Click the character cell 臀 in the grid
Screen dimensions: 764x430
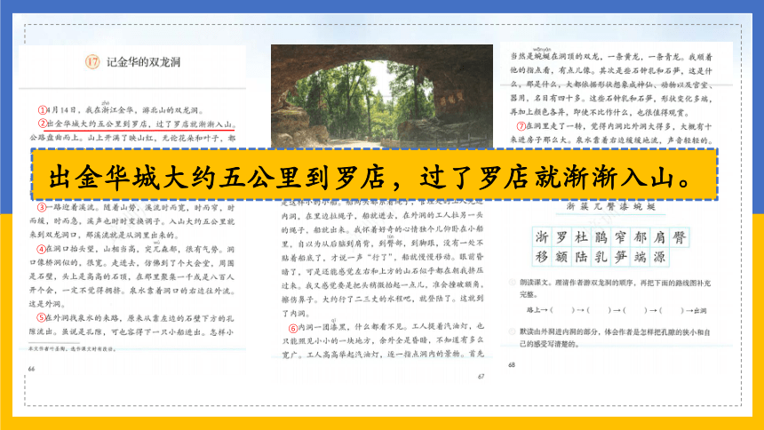680,237
